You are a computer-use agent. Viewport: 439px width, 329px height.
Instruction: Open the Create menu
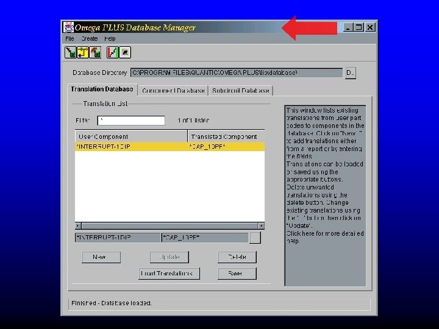89,38
